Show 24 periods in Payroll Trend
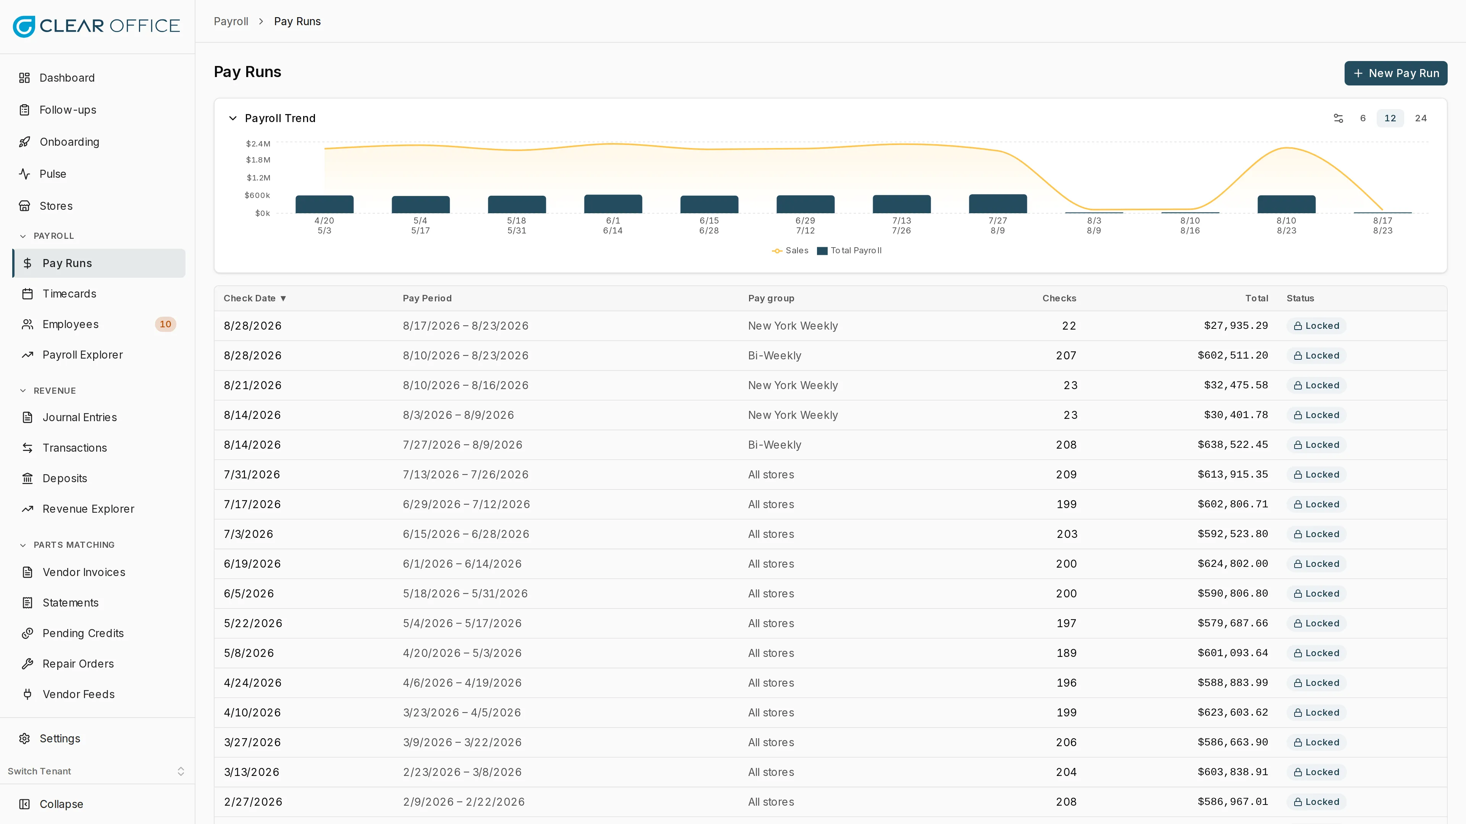The width and height of the screenshot is (1466, 824). coord(1421,118)
